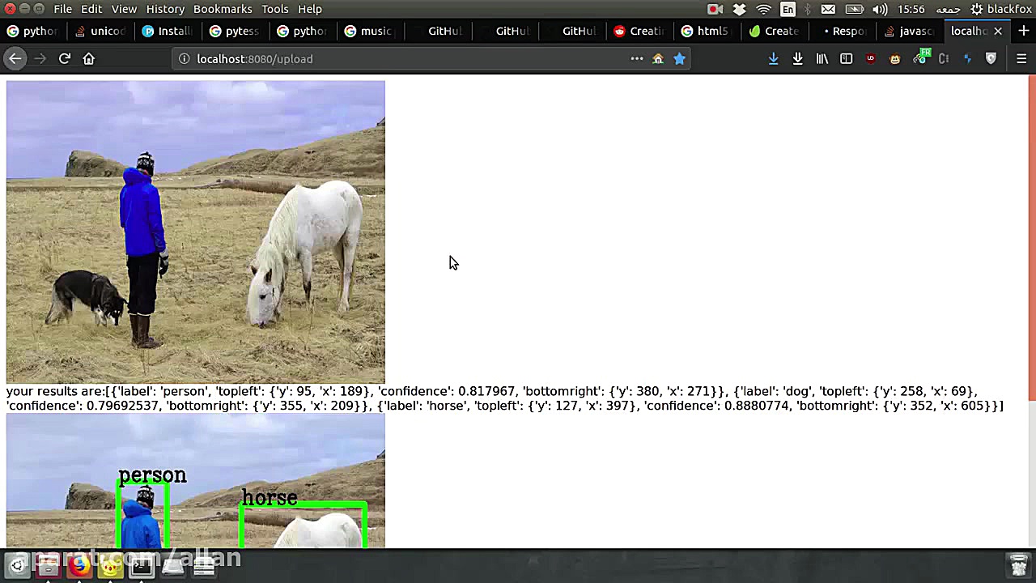Open the Tampermonkey monkey-face extension
This screenshot has height=583, width=1036.
point(894,58)
